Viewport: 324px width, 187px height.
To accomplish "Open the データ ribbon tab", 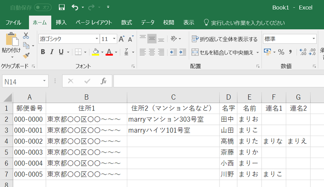I will [147, 22].
